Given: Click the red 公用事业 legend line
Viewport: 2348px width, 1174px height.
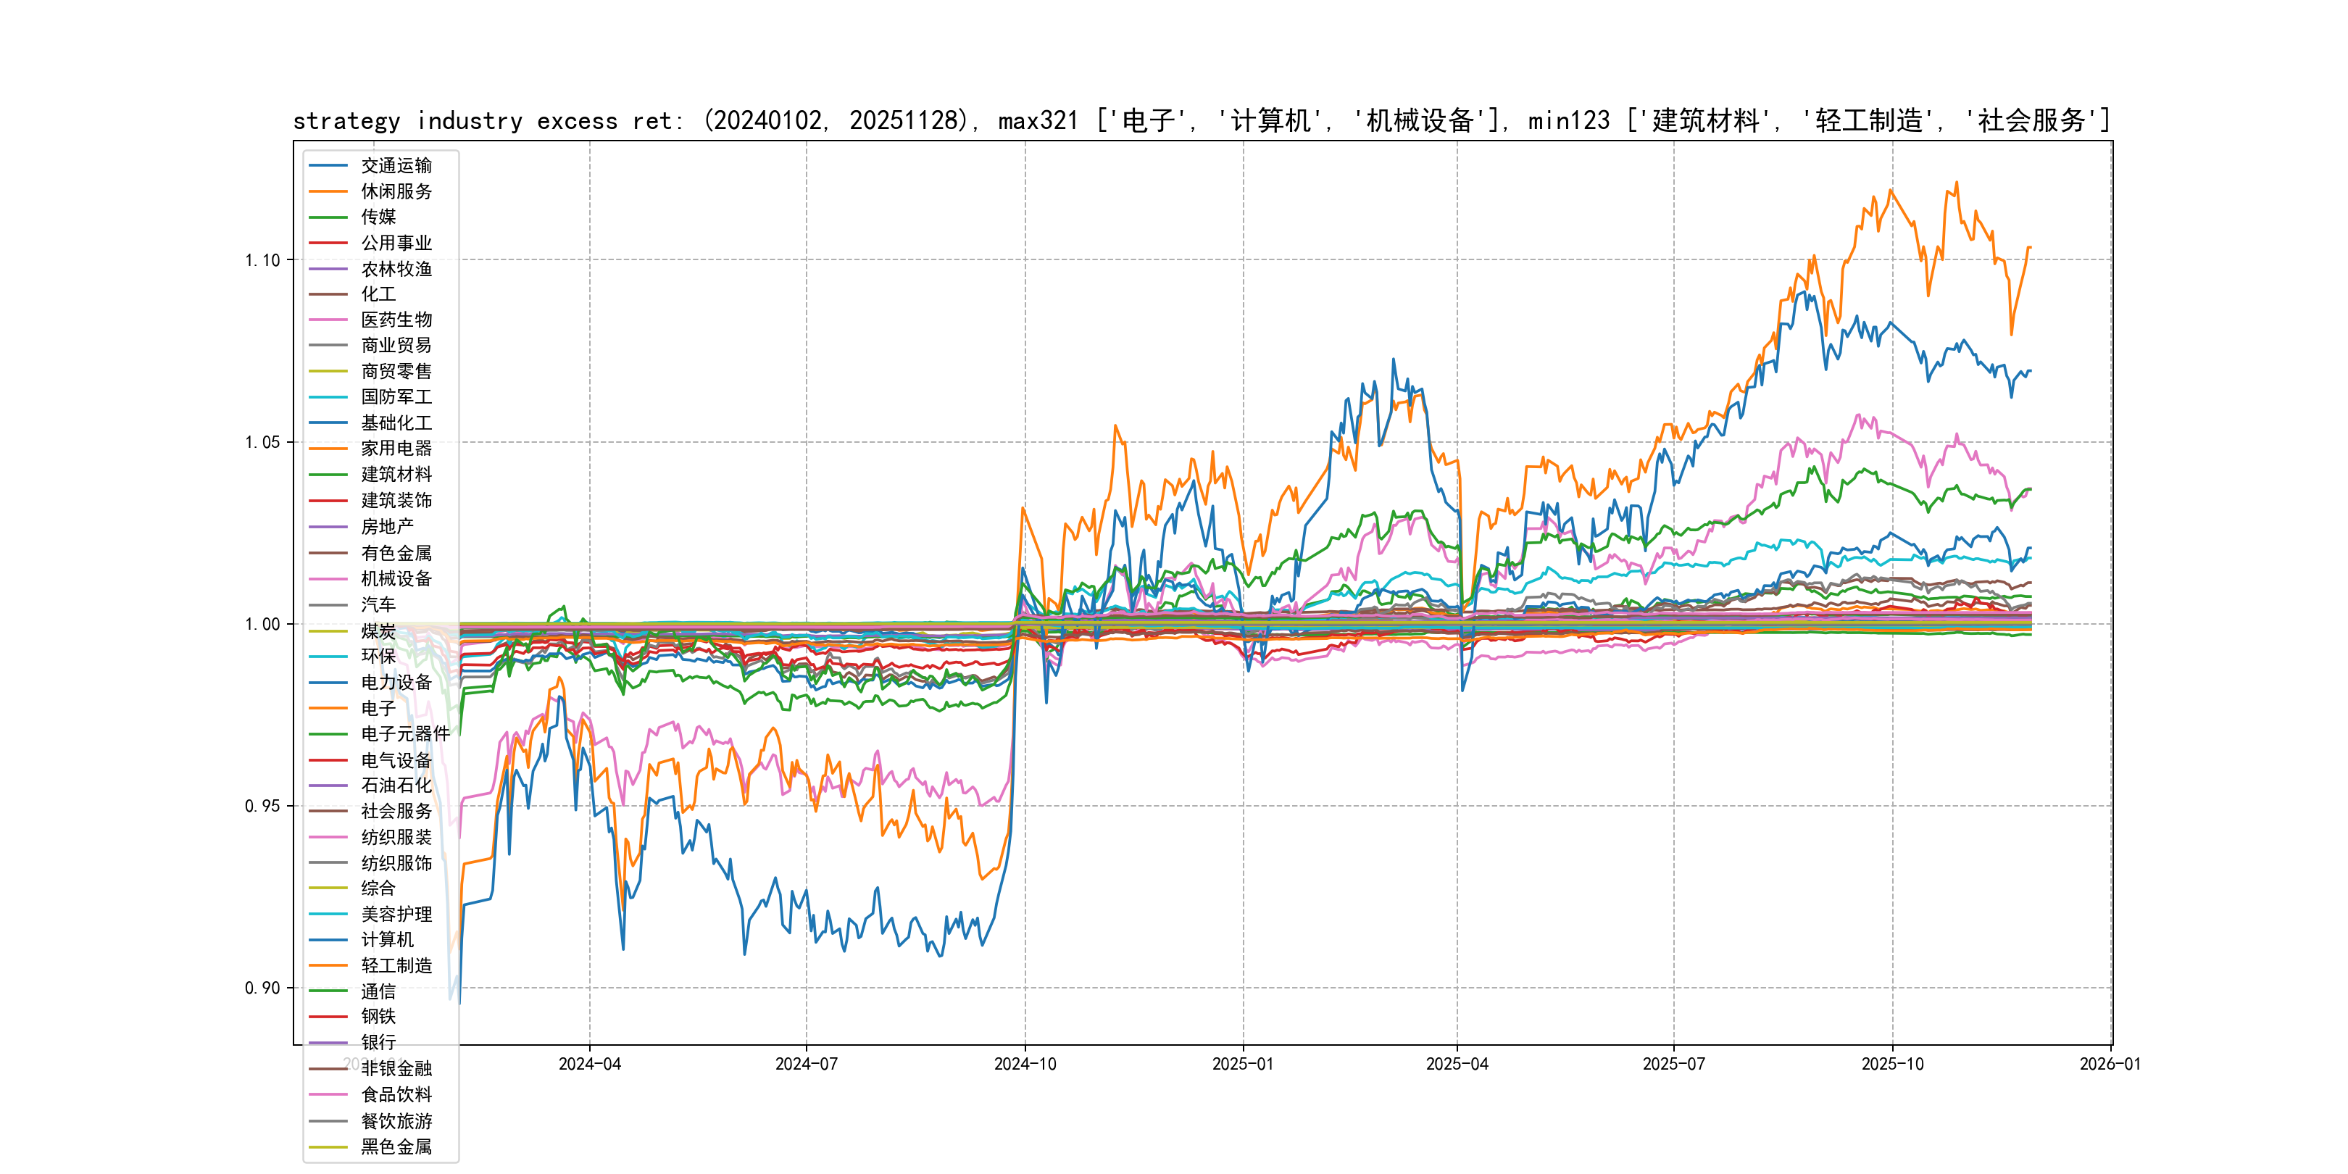Looking at the screenshot, I should pos(328,243).
